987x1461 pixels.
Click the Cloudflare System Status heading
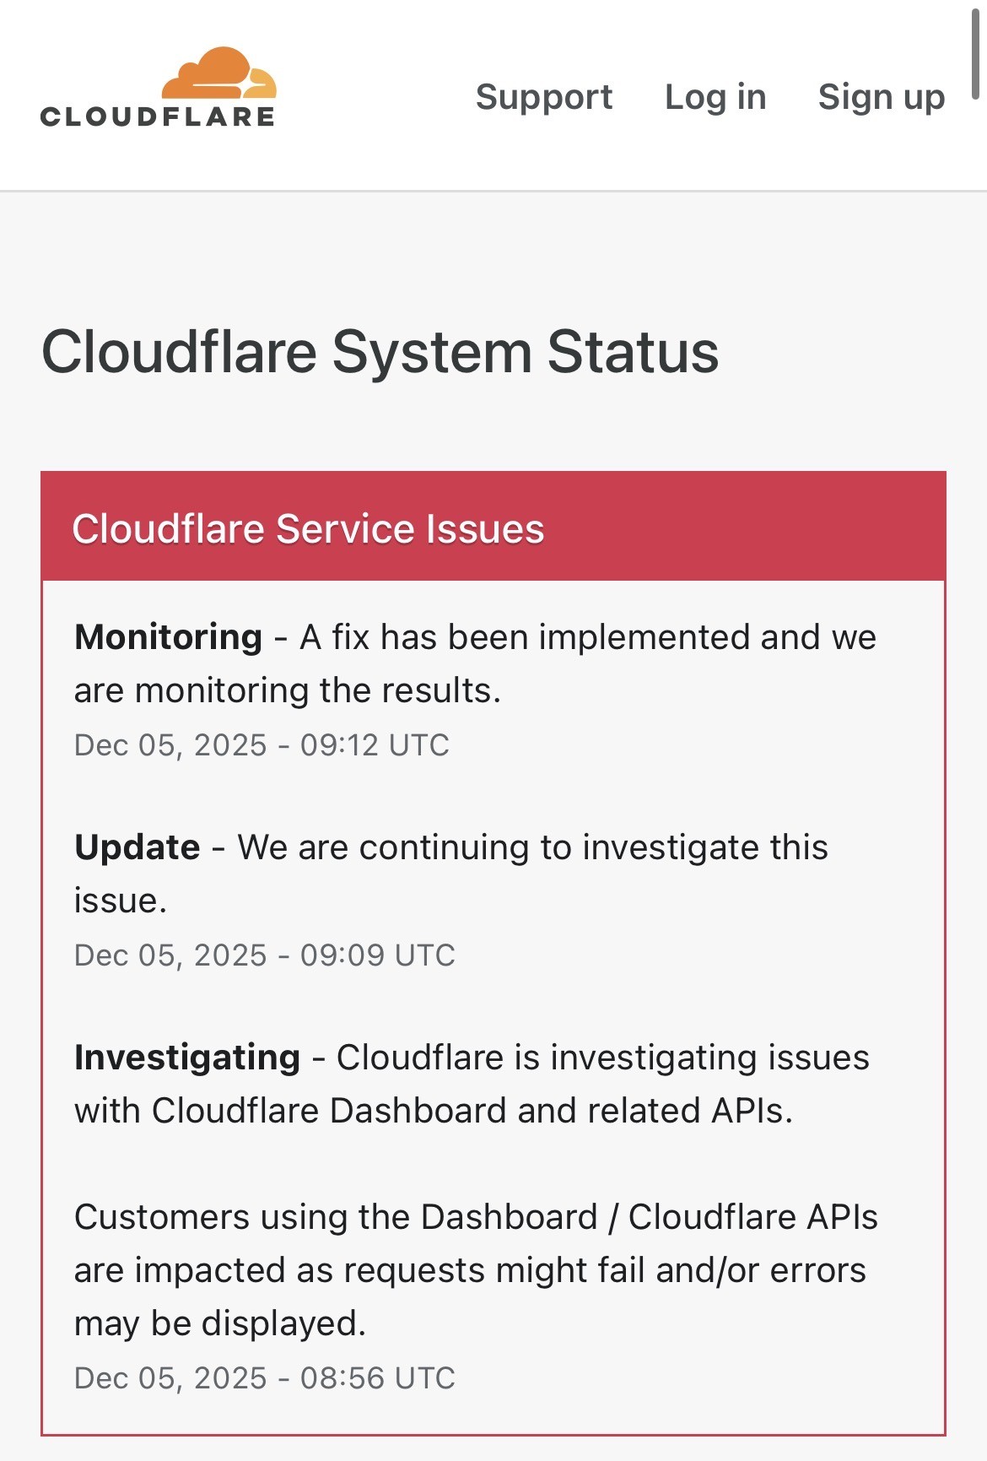point(380,351)
